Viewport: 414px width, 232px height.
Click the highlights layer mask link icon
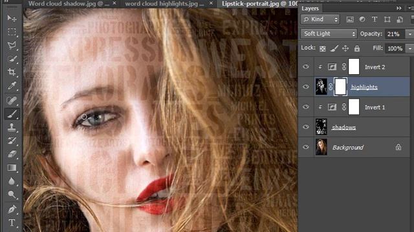331,86
